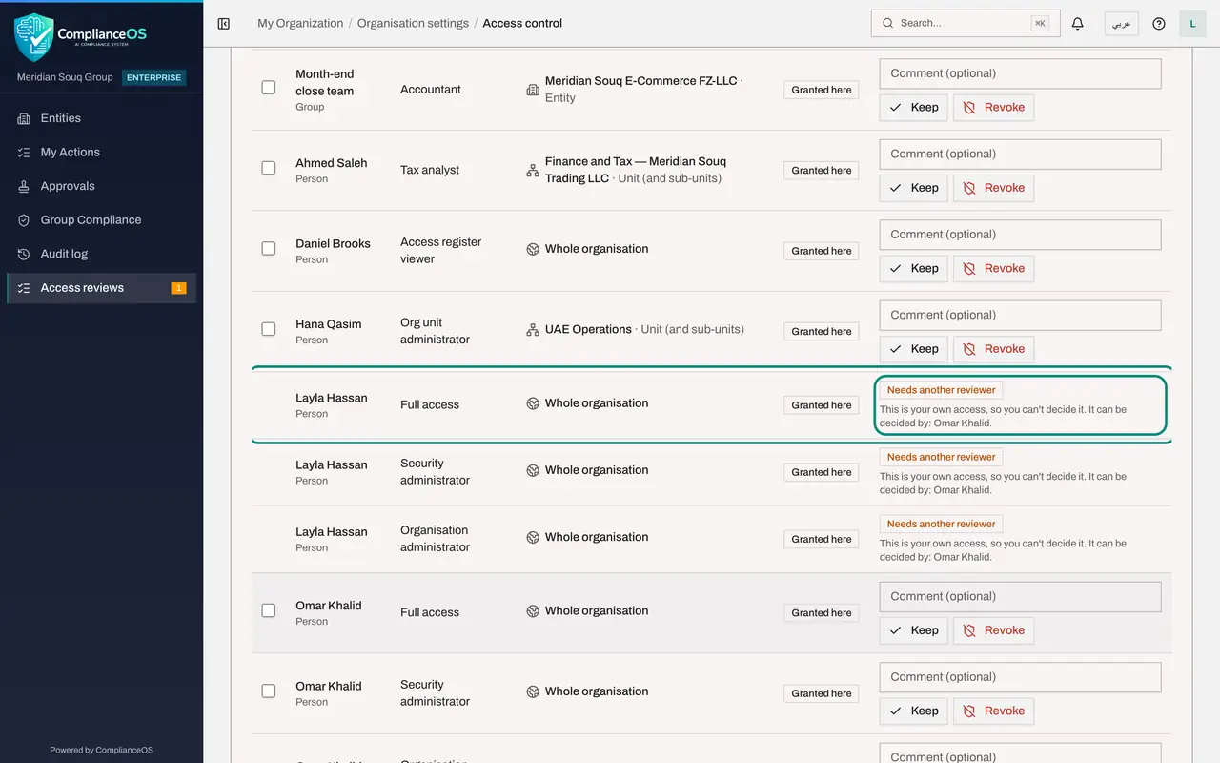Select the Month-end close team checkbox
Image resolution: width=1220 pixels, height=763 pixels.
pos(269,88)
